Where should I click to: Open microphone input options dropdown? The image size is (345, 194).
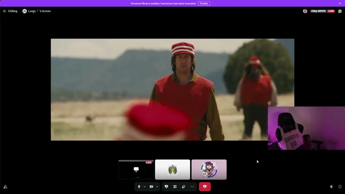click(144, 186)
